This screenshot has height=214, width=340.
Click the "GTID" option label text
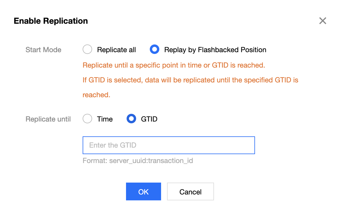pyautogui.click(x=149, y=119)
